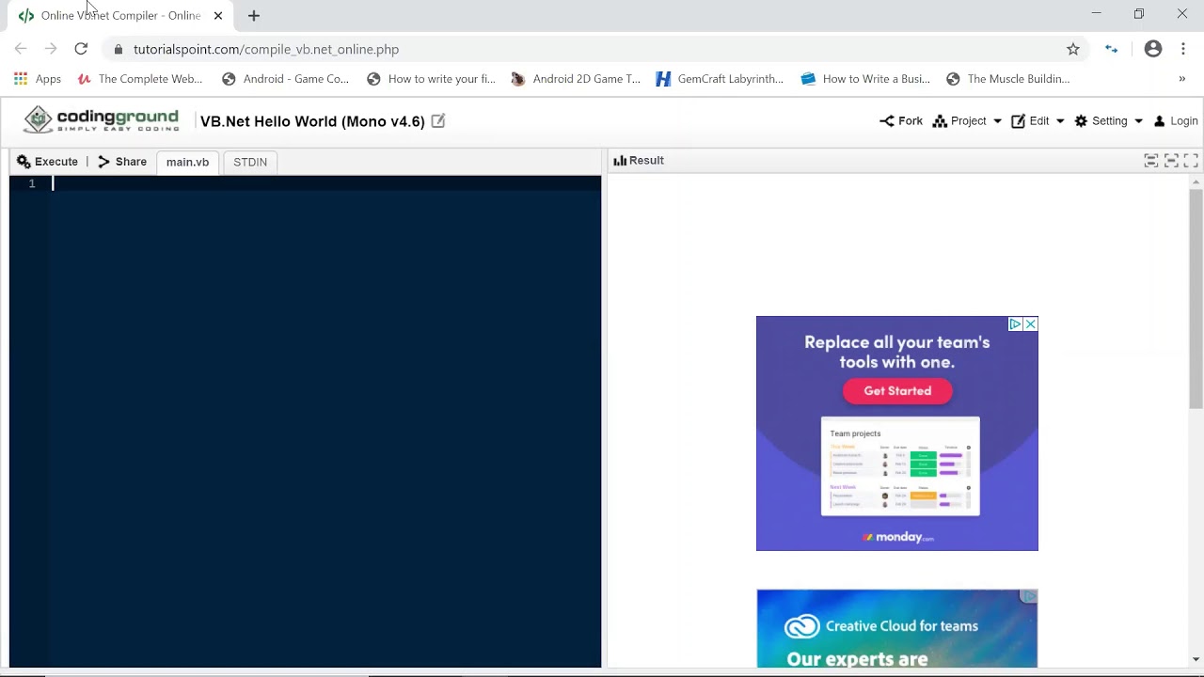Open the Edit dropdown menu
The width and height of the screenshot is (1204, 677).
point(1038,120)
